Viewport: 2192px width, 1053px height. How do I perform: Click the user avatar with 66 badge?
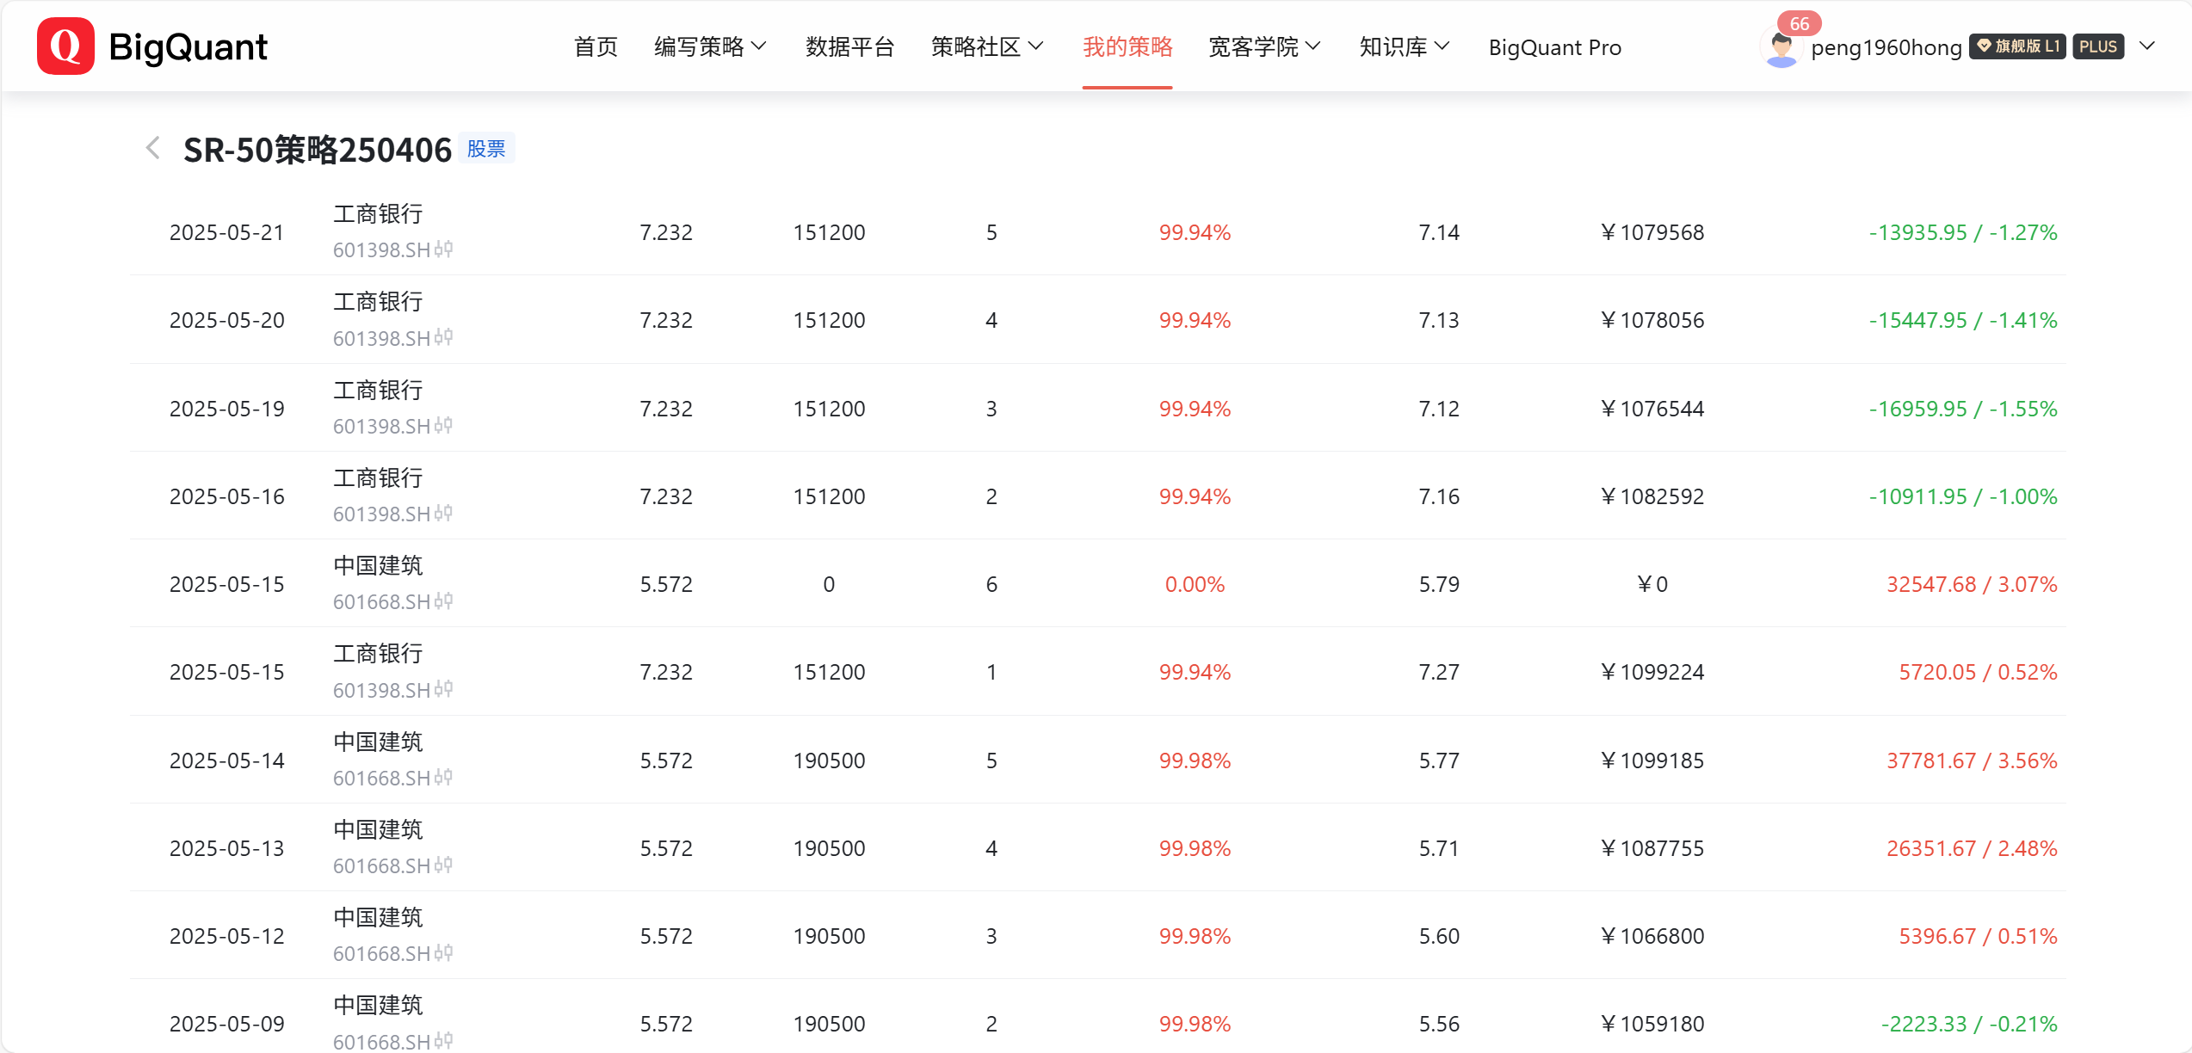(x=1781, y=47)
